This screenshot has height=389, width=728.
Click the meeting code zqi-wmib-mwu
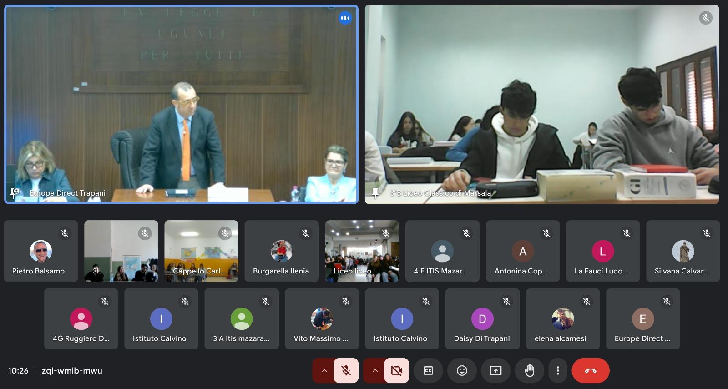tap(72, 370)
